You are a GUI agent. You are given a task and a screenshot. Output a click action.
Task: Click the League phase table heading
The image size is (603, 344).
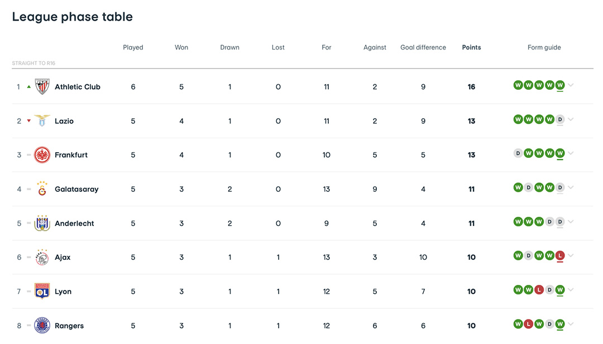[x=72, y=17]
